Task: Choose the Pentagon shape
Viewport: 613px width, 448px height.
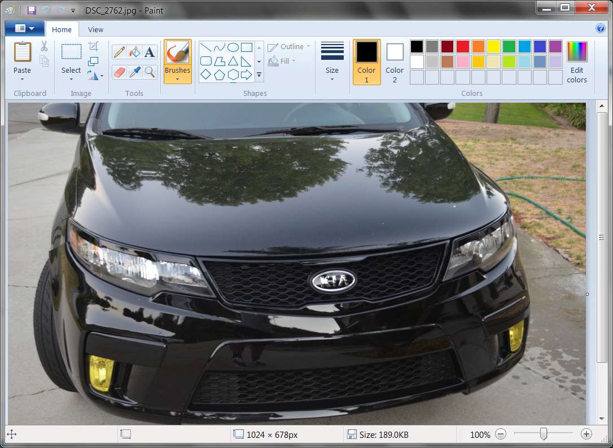Action: [x=220, y=74]
